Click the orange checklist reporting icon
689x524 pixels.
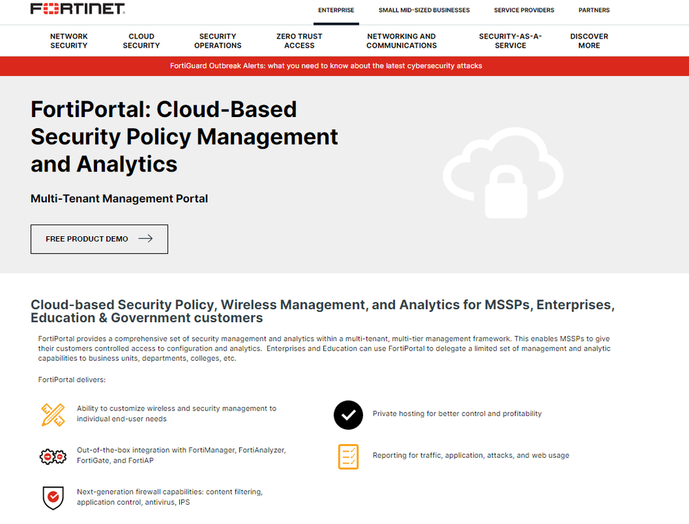click(x=348, y=456)
